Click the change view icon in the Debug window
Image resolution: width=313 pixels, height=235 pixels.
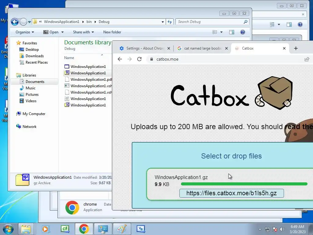click(x=215, y=32)
